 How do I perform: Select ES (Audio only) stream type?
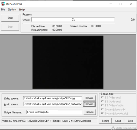111,102
